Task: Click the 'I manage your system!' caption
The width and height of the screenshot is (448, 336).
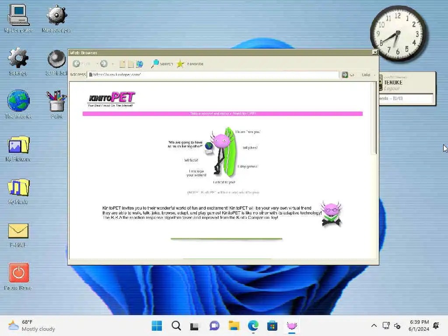Action: click(196, 173)
